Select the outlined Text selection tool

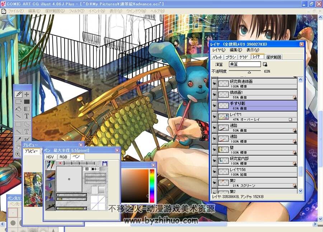click(27, 131)
